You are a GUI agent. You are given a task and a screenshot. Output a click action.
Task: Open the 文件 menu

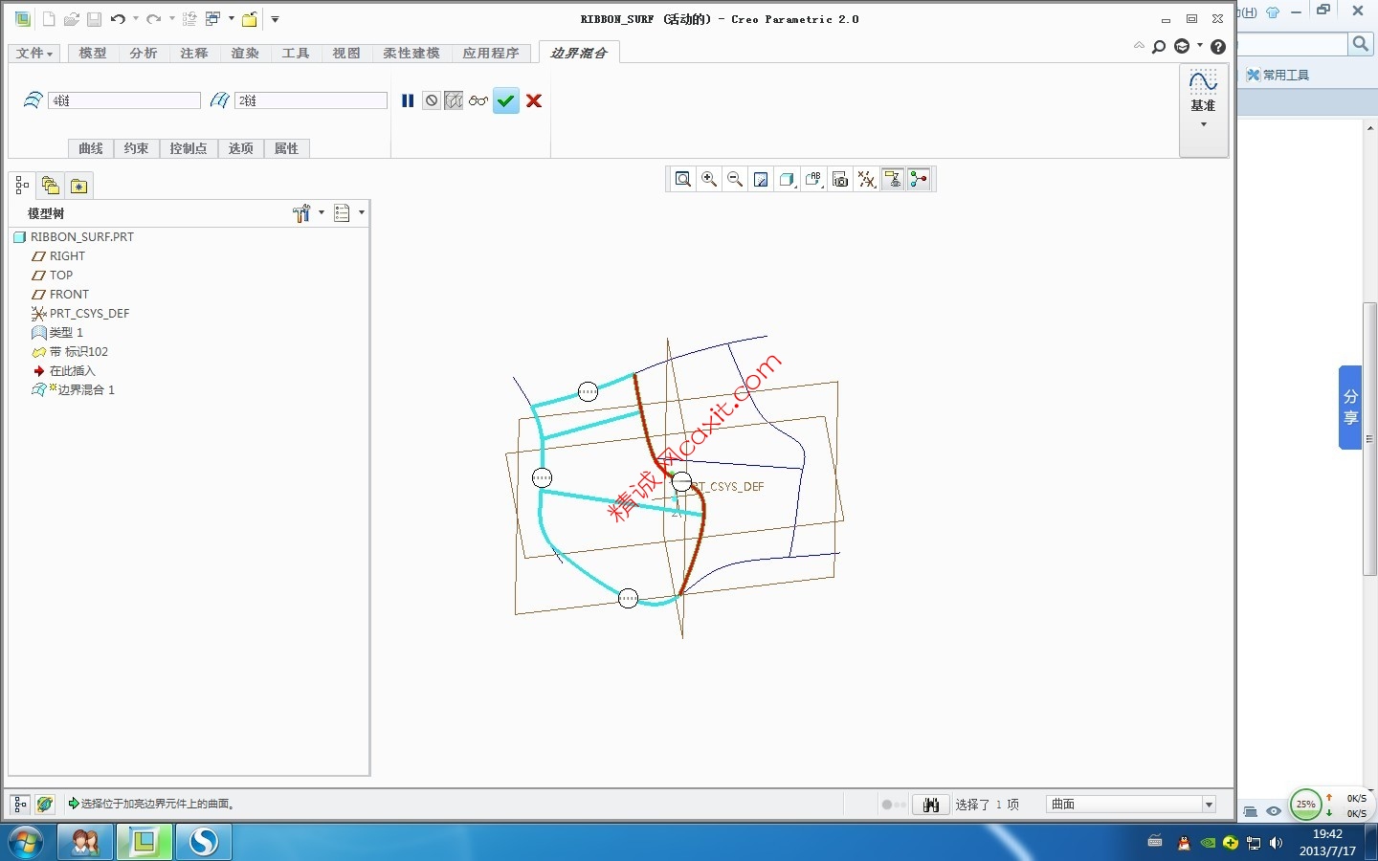34,54
